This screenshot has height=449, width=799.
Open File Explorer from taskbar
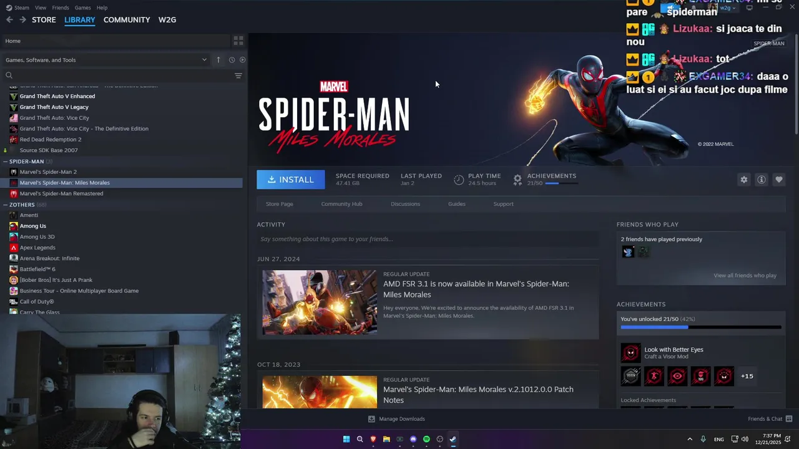coord(386,439)
